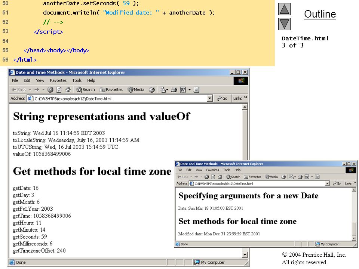Click the Go button in large IE window
The width and height of the screenshot is (359, 269).
coord(222,99)
